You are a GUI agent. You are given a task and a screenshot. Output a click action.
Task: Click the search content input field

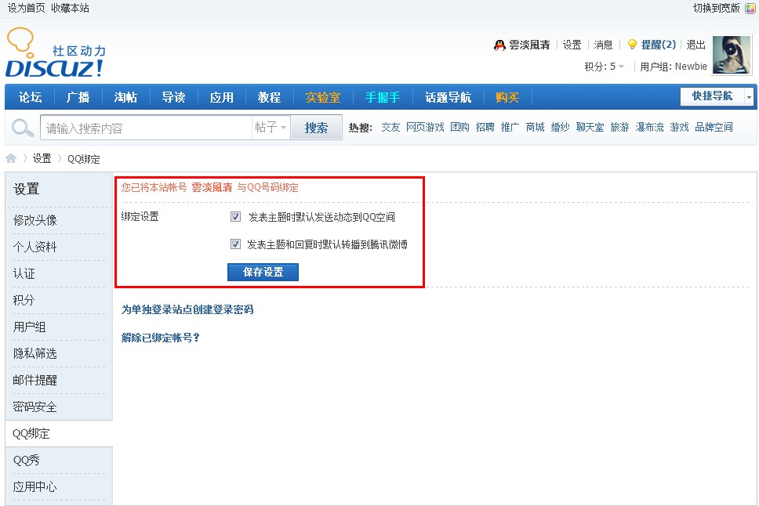[146, 128]
